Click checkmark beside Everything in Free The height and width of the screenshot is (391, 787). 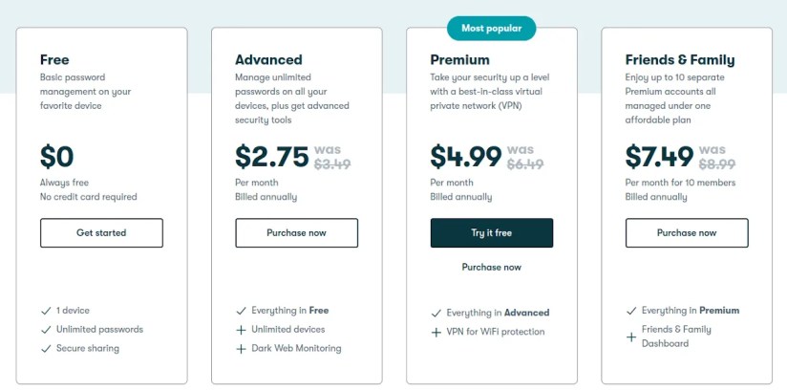[x=241, y=311]
